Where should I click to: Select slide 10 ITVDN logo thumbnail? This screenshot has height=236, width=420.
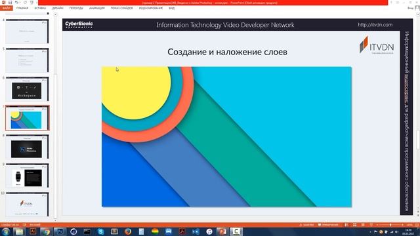click(27, 205)
